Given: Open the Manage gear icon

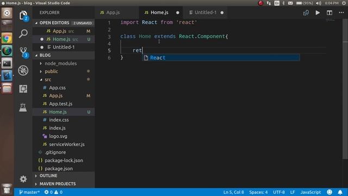Looking at the screenshot, I should pos(23,179).
